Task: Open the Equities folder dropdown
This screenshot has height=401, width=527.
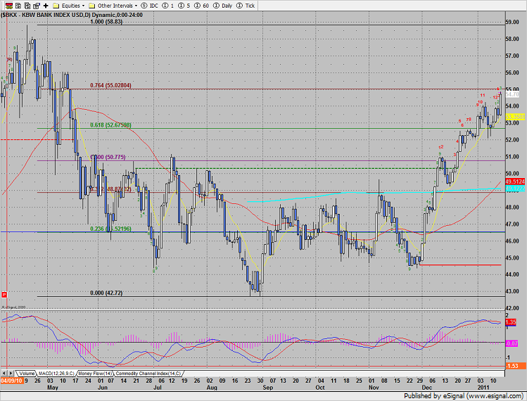Action: [67, 4]
